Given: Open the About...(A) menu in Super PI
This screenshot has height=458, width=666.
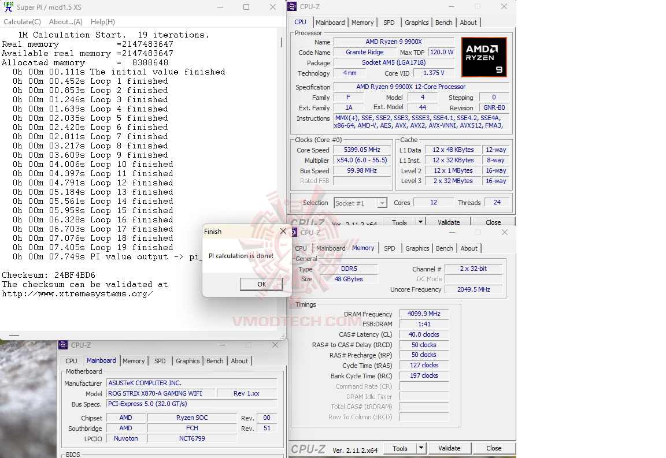Looking at the screenshot, I should pos(66,21).
